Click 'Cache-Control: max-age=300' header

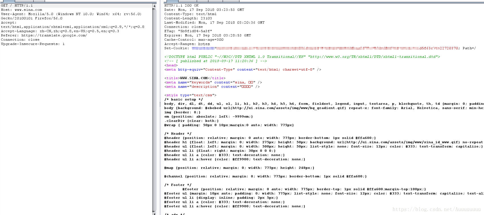pyautogui.click(x=194, y=40)
